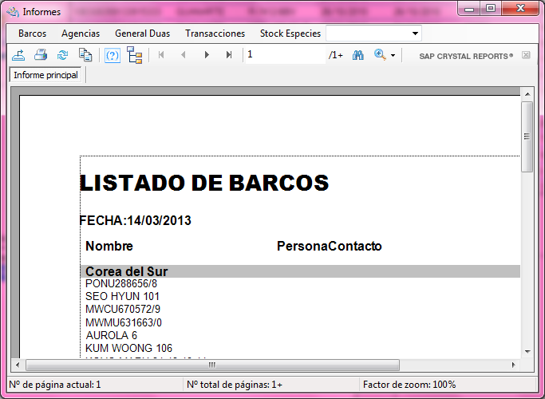
Task: Click the Print Report icon
Action: [x=41, y=55]
